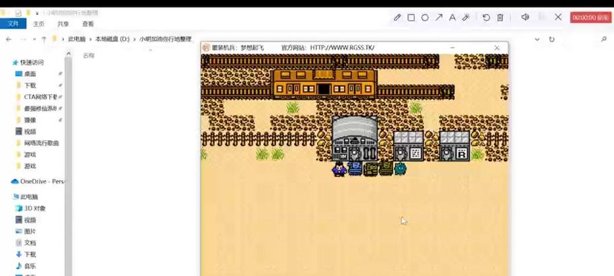Select the arrow annotation tool

click(438, 18)
